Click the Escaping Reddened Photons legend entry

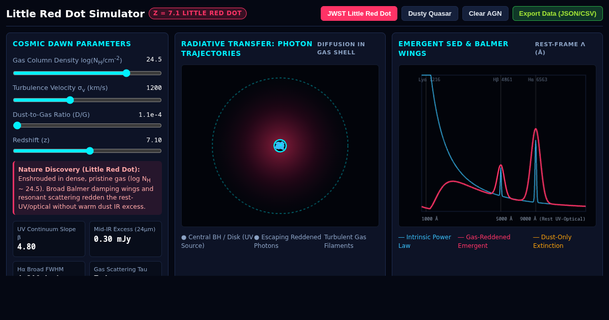pos(288,241)
